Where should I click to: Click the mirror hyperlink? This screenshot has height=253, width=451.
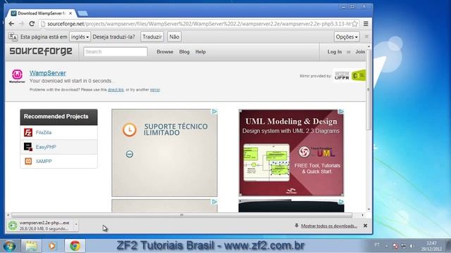point(155,90)
